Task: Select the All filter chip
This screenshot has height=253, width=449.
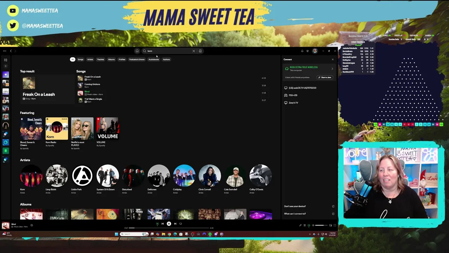Action: tap(73, 59)
